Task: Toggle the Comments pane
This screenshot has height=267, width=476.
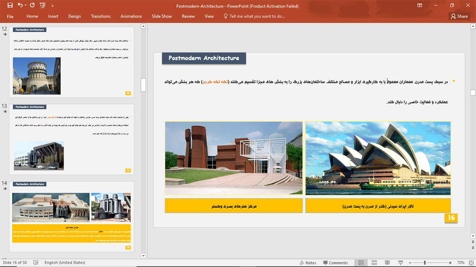Action: [x=336, y=263]
